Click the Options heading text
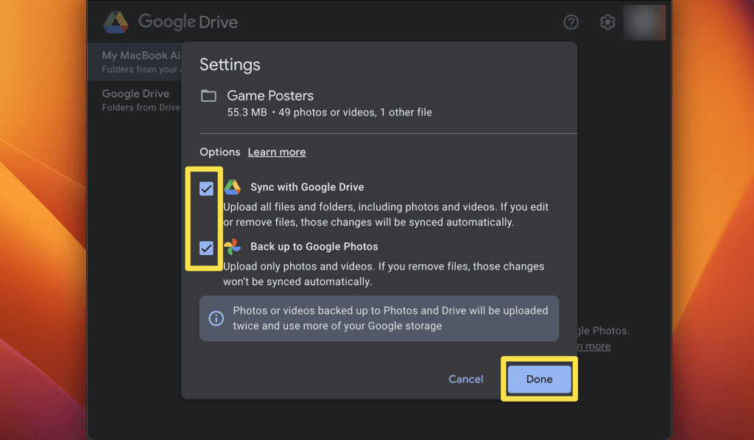 219,152
